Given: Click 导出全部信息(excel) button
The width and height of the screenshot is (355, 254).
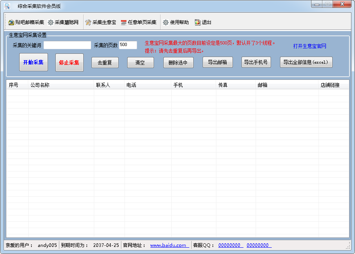Looking at the screenshot, I should 306,62.
